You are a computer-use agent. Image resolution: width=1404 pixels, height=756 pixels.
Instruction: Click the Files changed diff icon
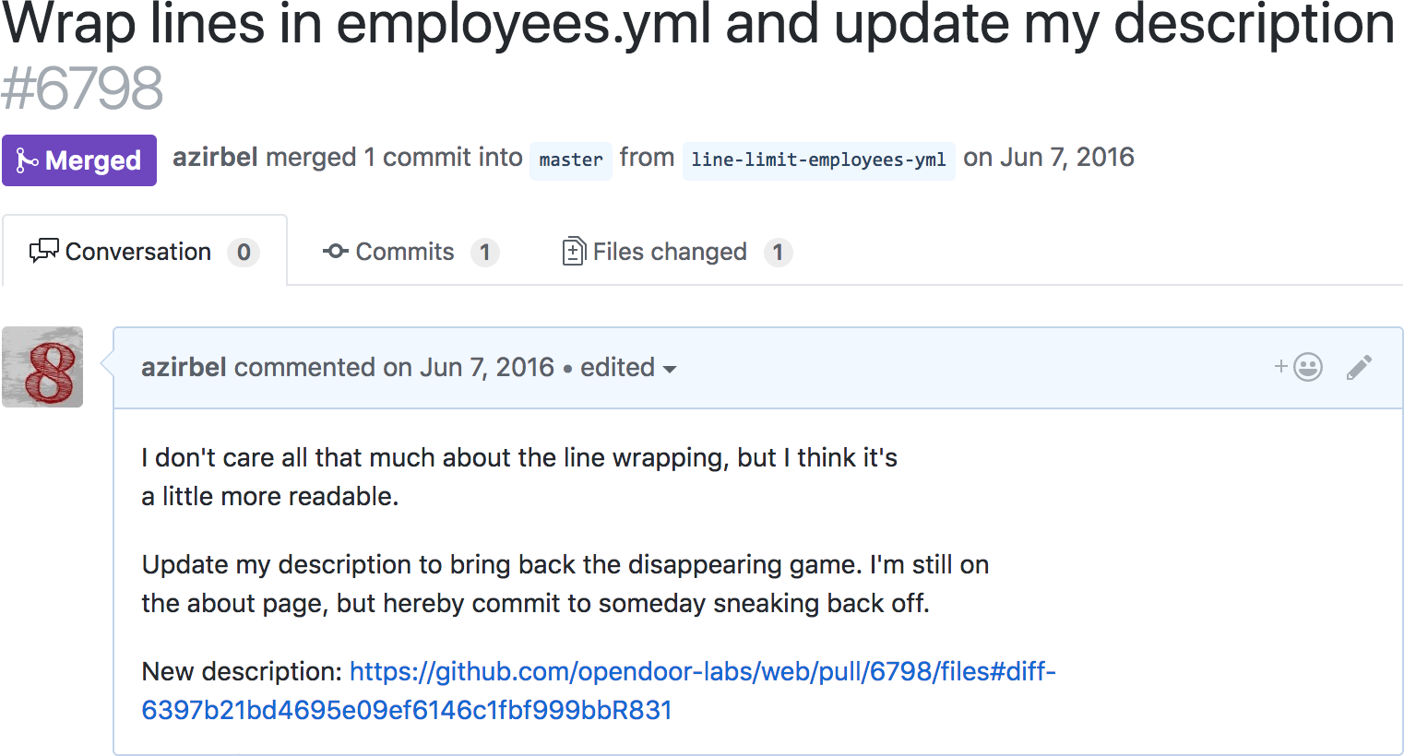tap(573, 252)
